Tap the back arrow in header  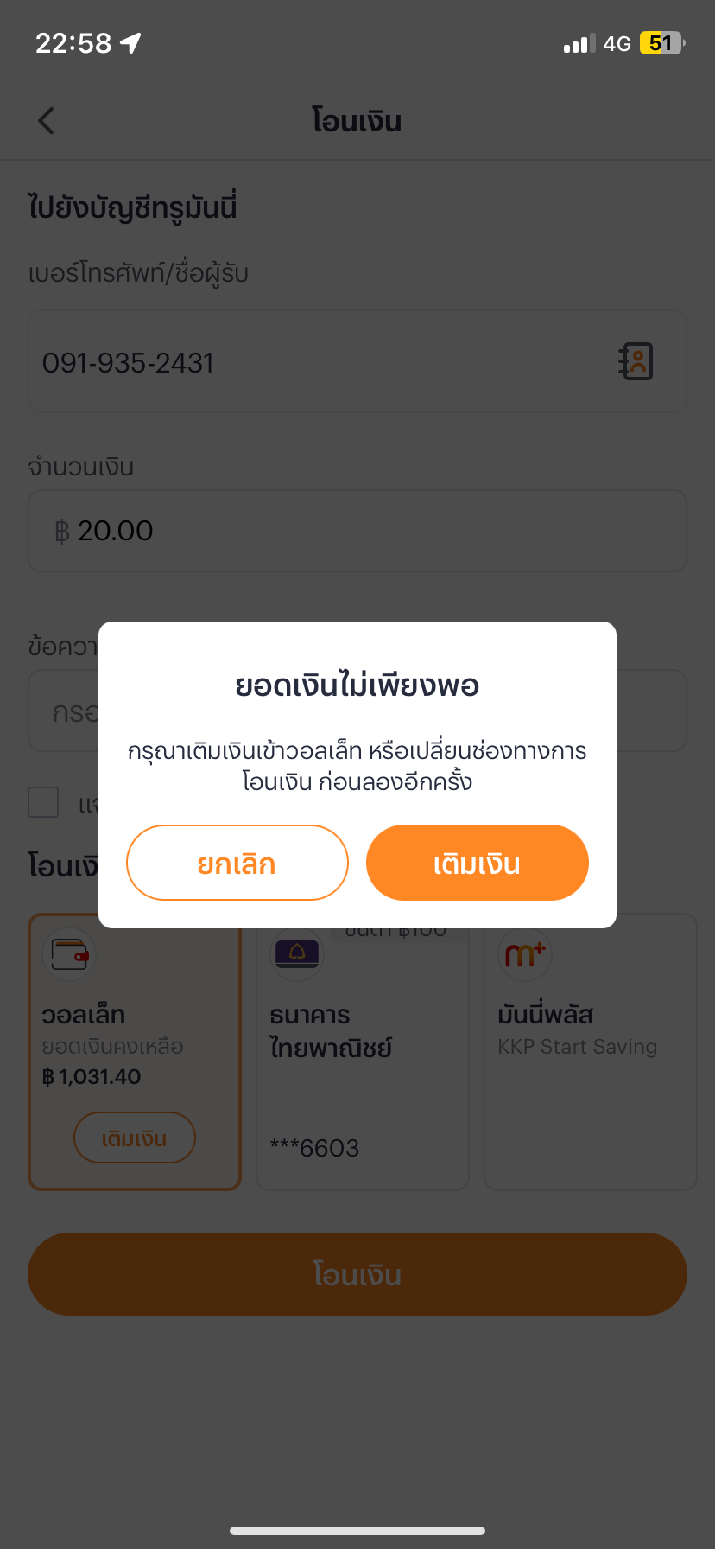click(x=47, y=121)
